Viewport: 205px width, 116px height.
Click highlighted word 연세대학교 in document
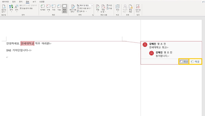(x=27, y=44)
